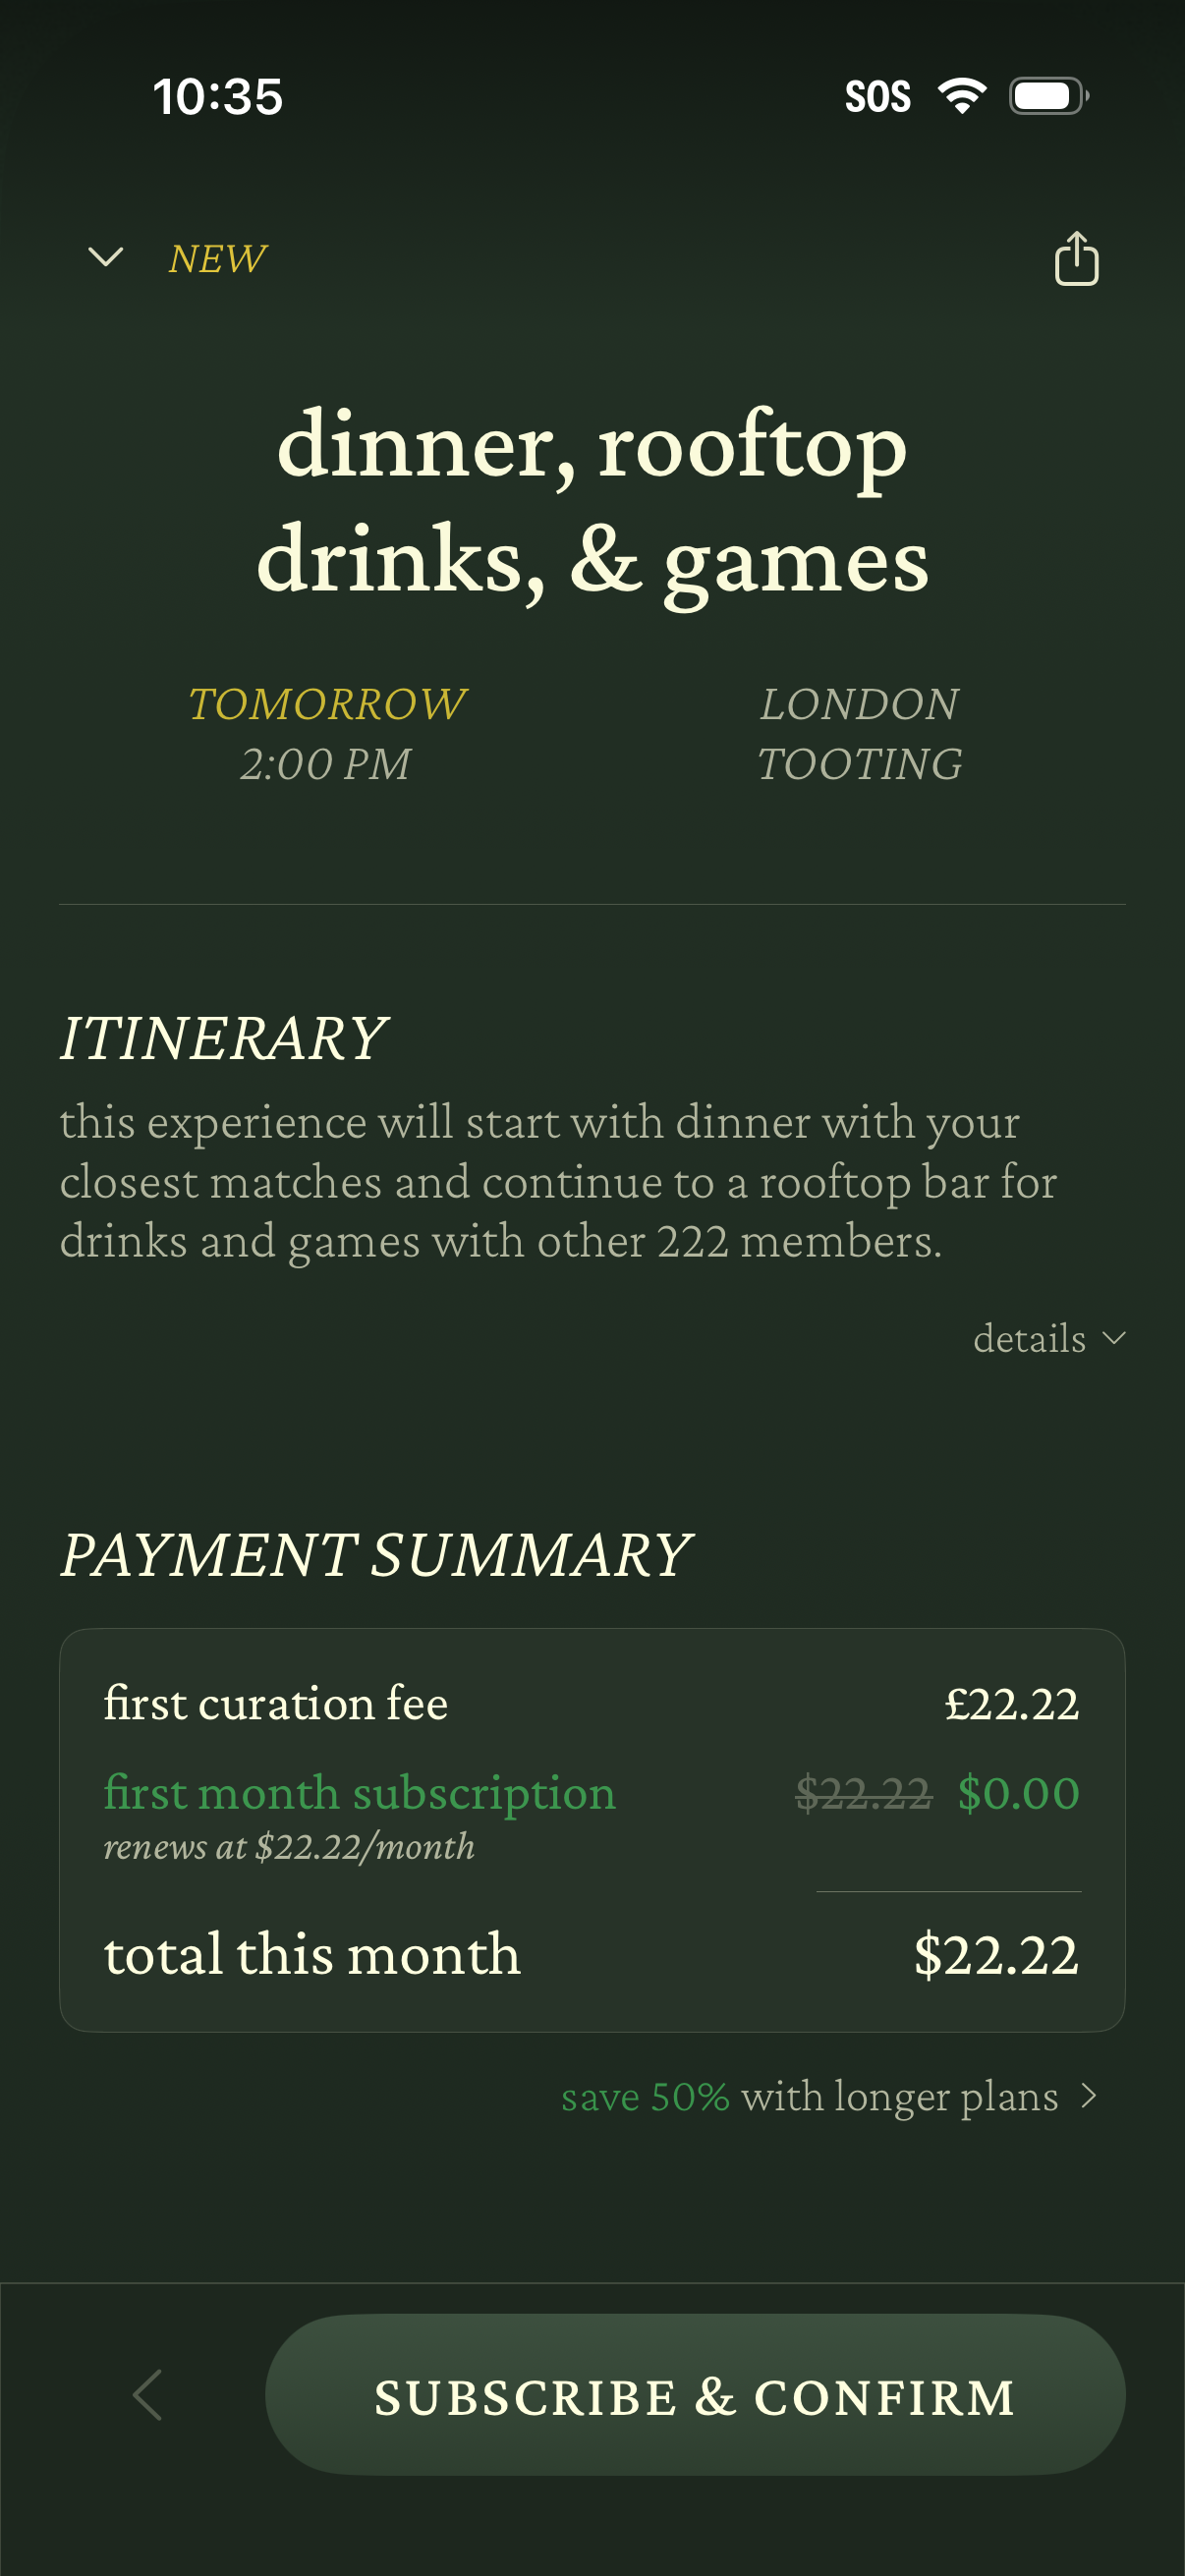Select the event title heading
1185x2576 pixels.
(592, 501)
